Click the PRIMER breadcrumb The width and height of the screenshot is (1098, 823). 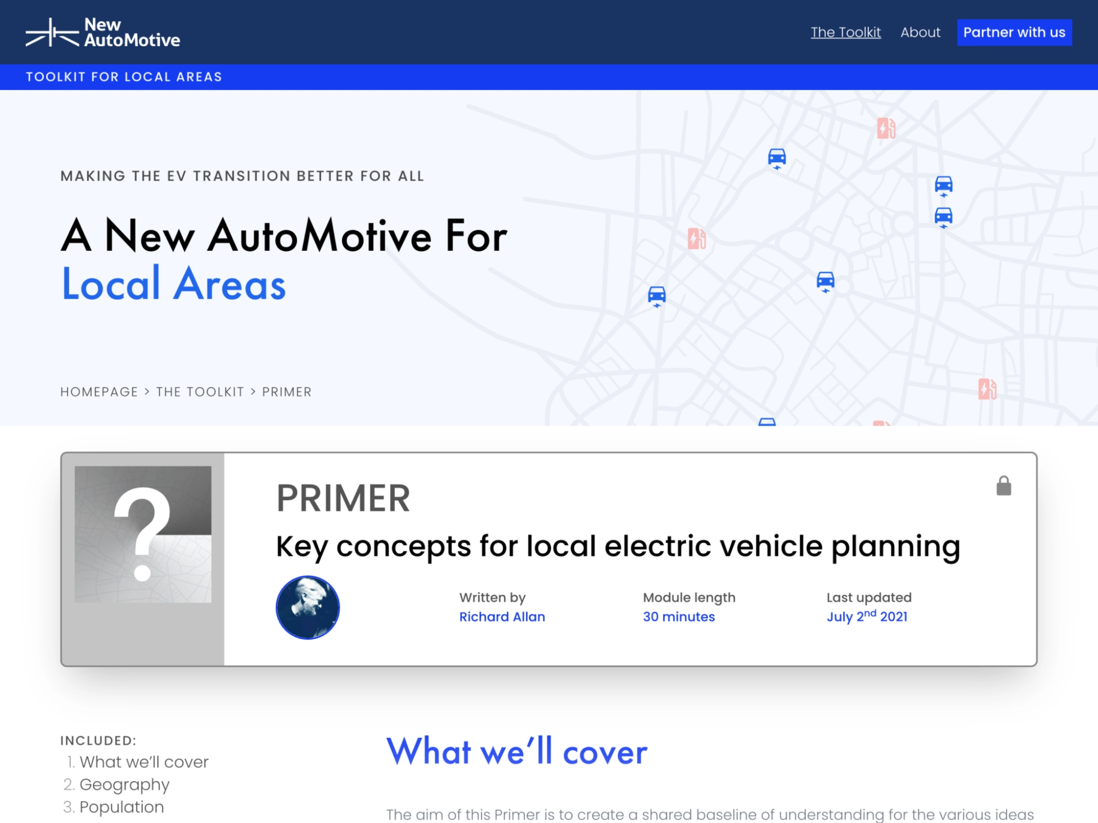pos(287,392)
